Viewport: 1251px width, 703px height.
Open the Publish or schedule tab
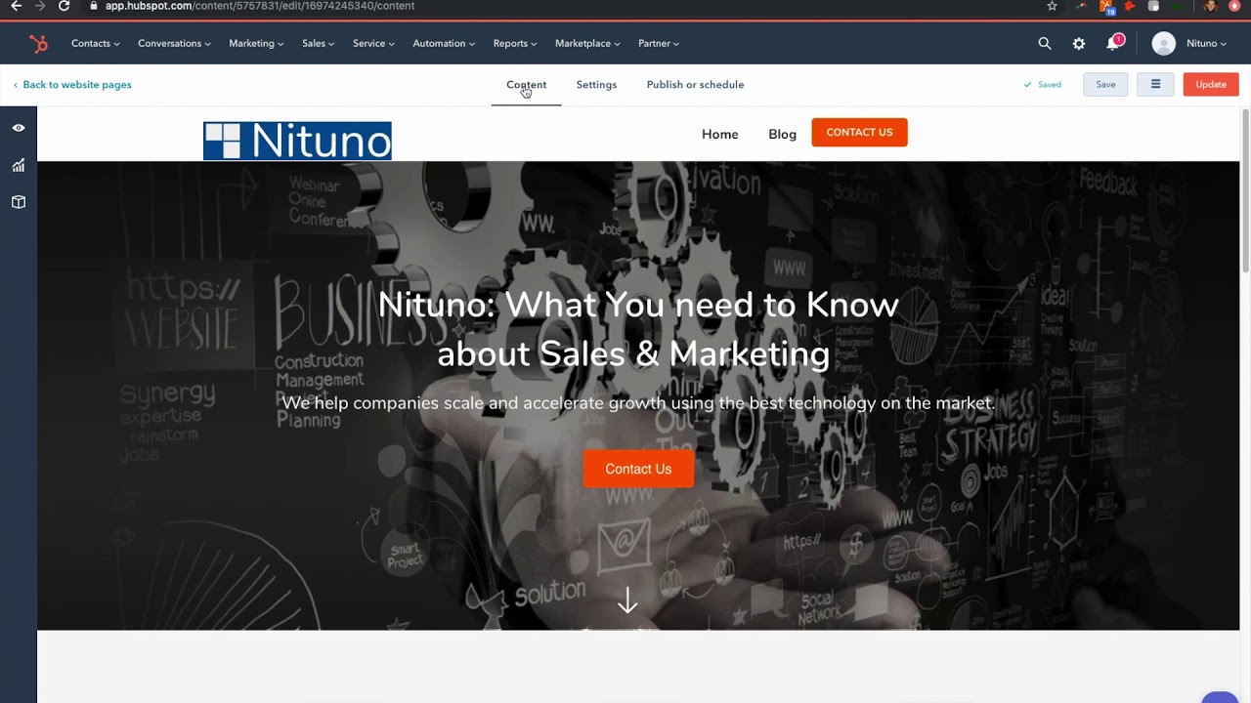coord(695,84)
